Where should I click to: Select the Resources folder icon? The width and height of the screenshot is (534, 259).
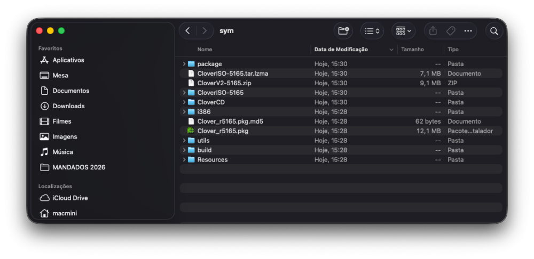pos(191,159)
